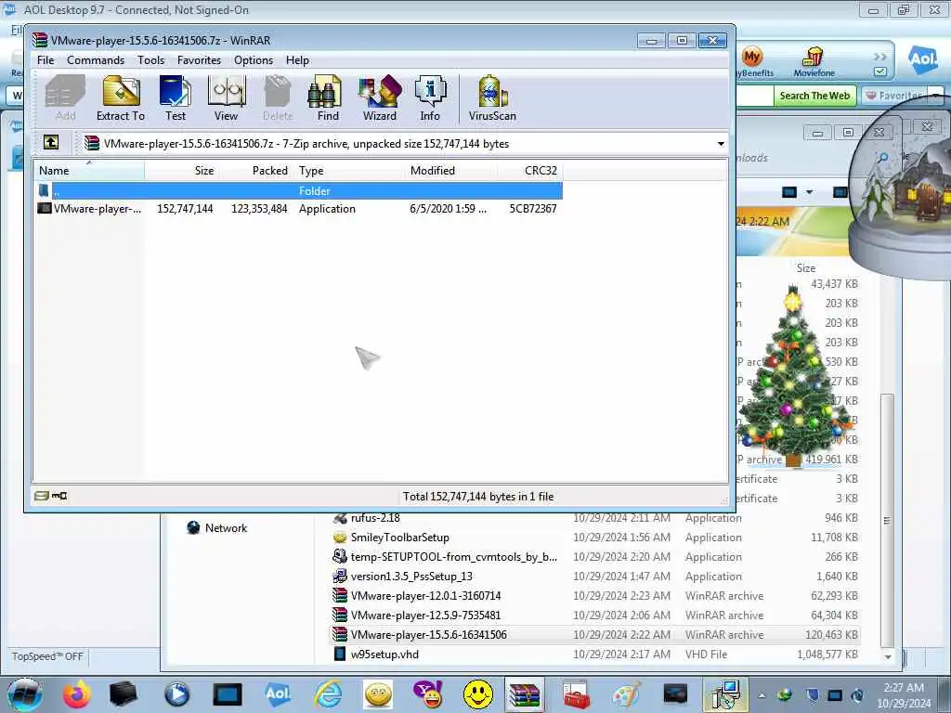This screenshot has height=713, width=951.
Task: Select temp-SETUPTOOL-from_cvmtools file
Action: 445,557
